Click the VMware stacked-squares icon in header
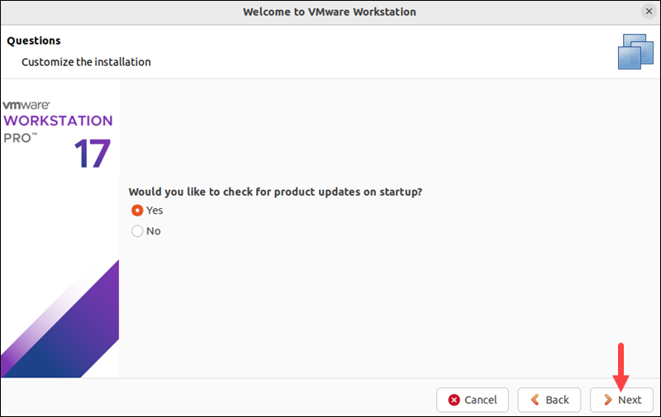 tap(635, 51)
